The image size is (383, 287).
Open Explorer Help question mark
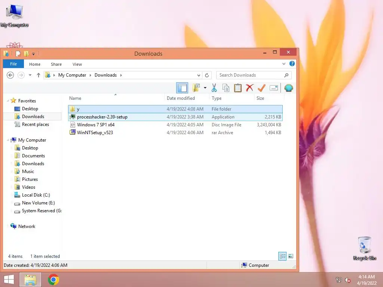[x=292, y=64]
